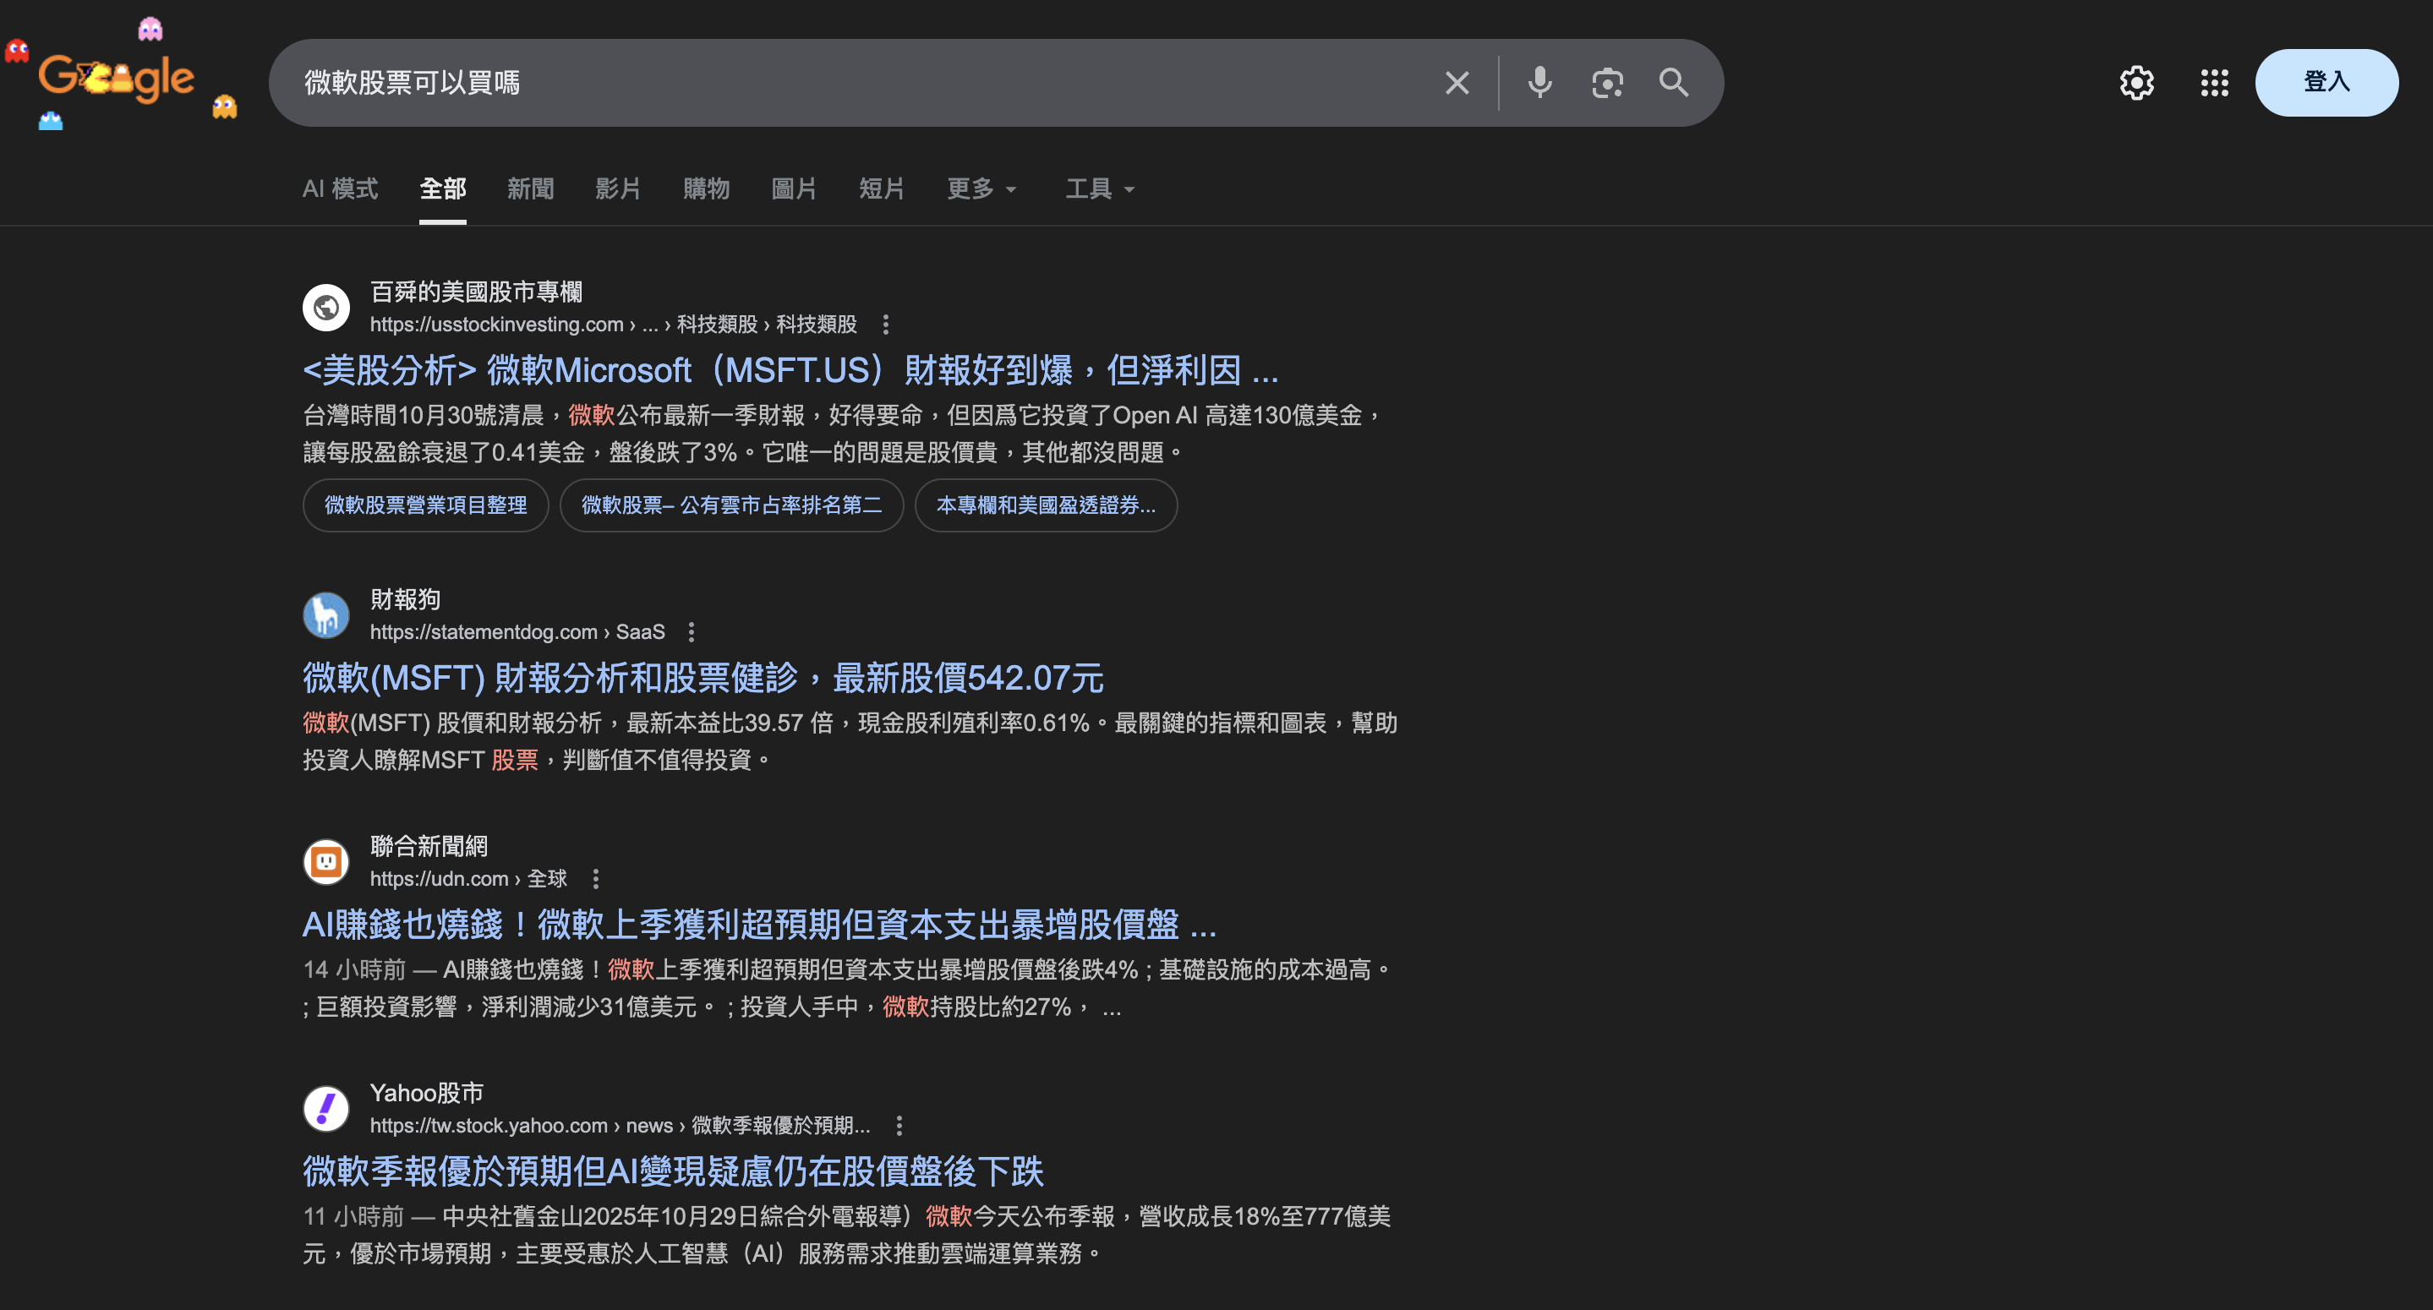Screen dimensions: 2433x1310
Task: Open the settings gear icon
Action: [x=2136, y=83]
